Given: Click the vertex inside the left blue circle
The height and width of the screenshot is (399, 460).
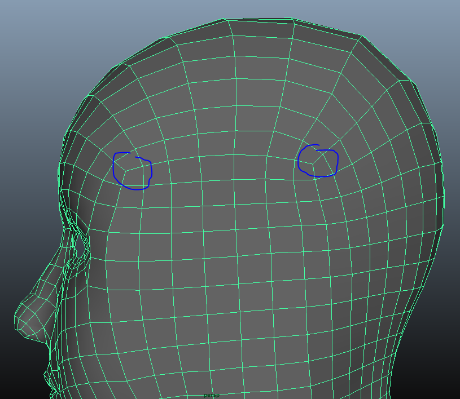Looking at the screenshot, I should click(125, 170).
